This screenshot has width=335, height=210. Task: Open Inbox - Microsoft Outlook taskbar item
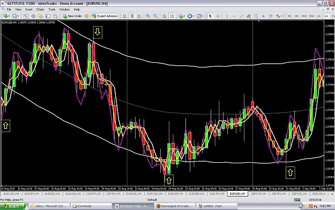49,206
